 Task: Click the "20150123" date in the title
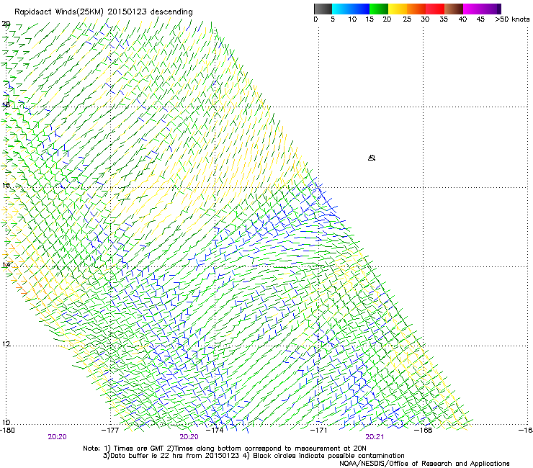127,12
